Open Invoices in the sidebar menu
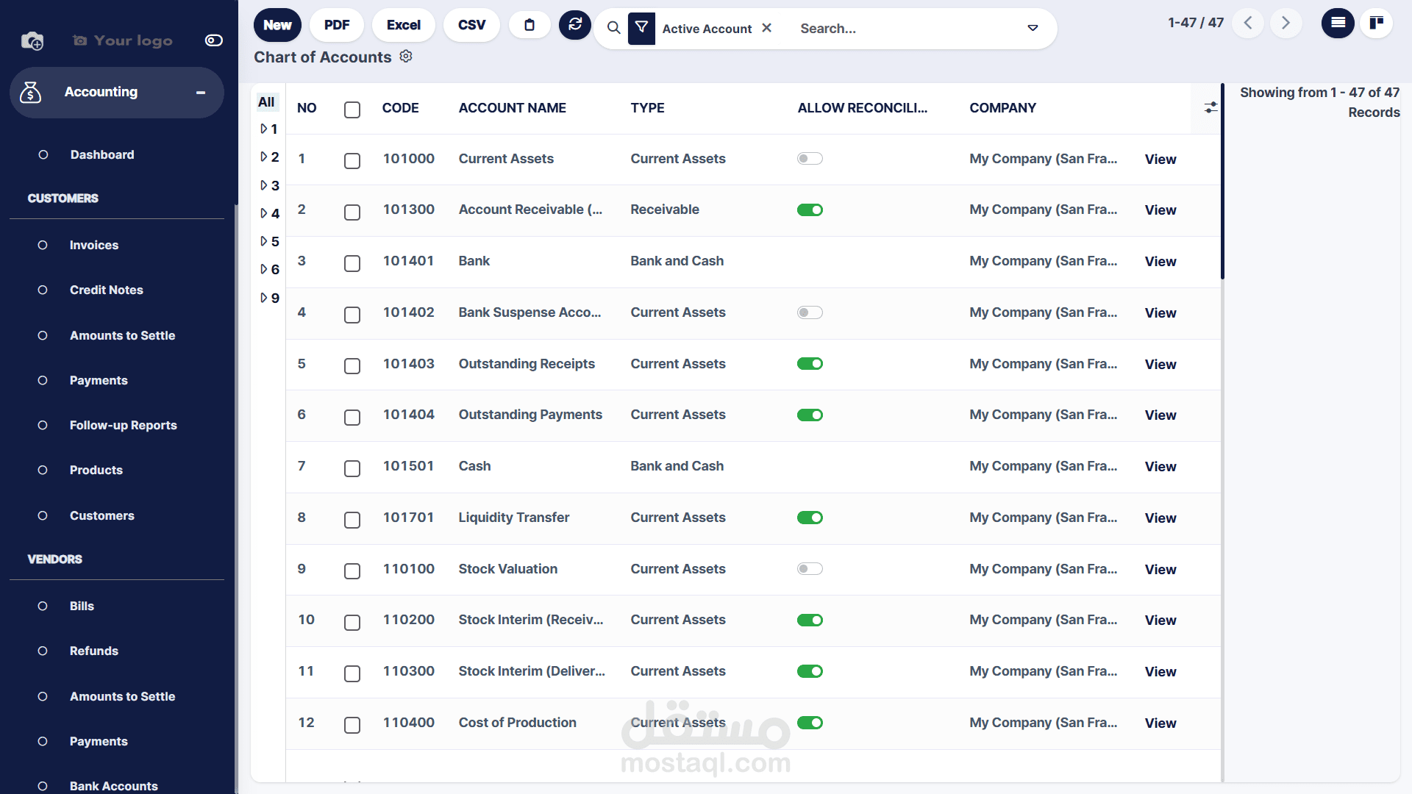The width and height of the screenshot is (1412, 794). 94,245
